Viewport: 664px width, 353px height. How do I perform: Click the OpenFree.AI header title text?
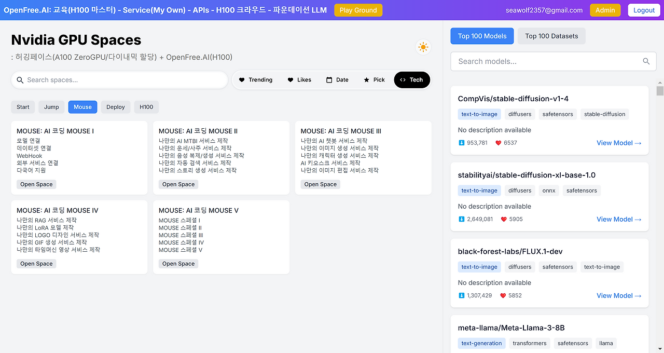click(165, 10)
